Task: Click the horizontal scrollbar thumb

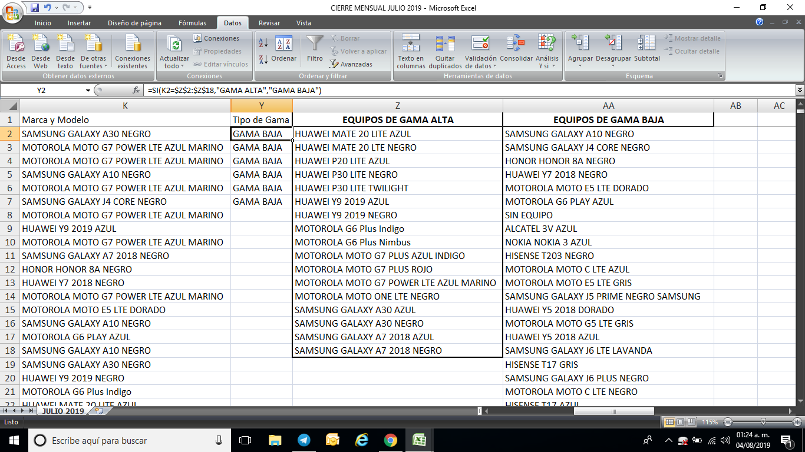Action: (x=613, y=411)
